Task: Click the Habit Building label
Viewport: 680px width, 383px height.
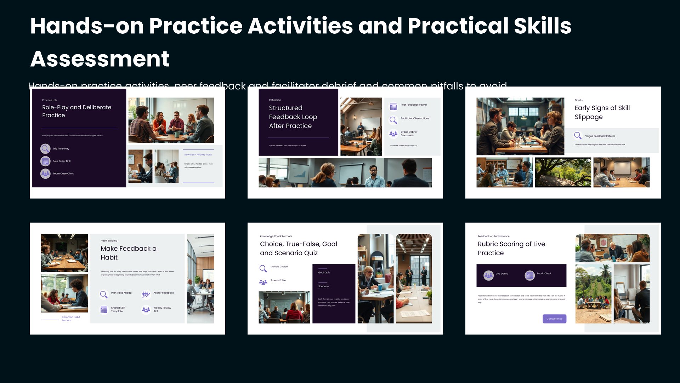Action: tap(109, 240)
